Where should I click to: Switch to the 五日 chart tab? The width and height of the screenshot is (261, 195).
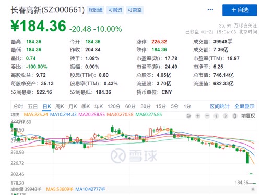point(32,106)
